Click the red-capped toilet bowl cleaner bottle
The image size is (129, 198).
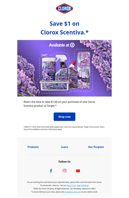pyautogui.click(x=73, y=74)
